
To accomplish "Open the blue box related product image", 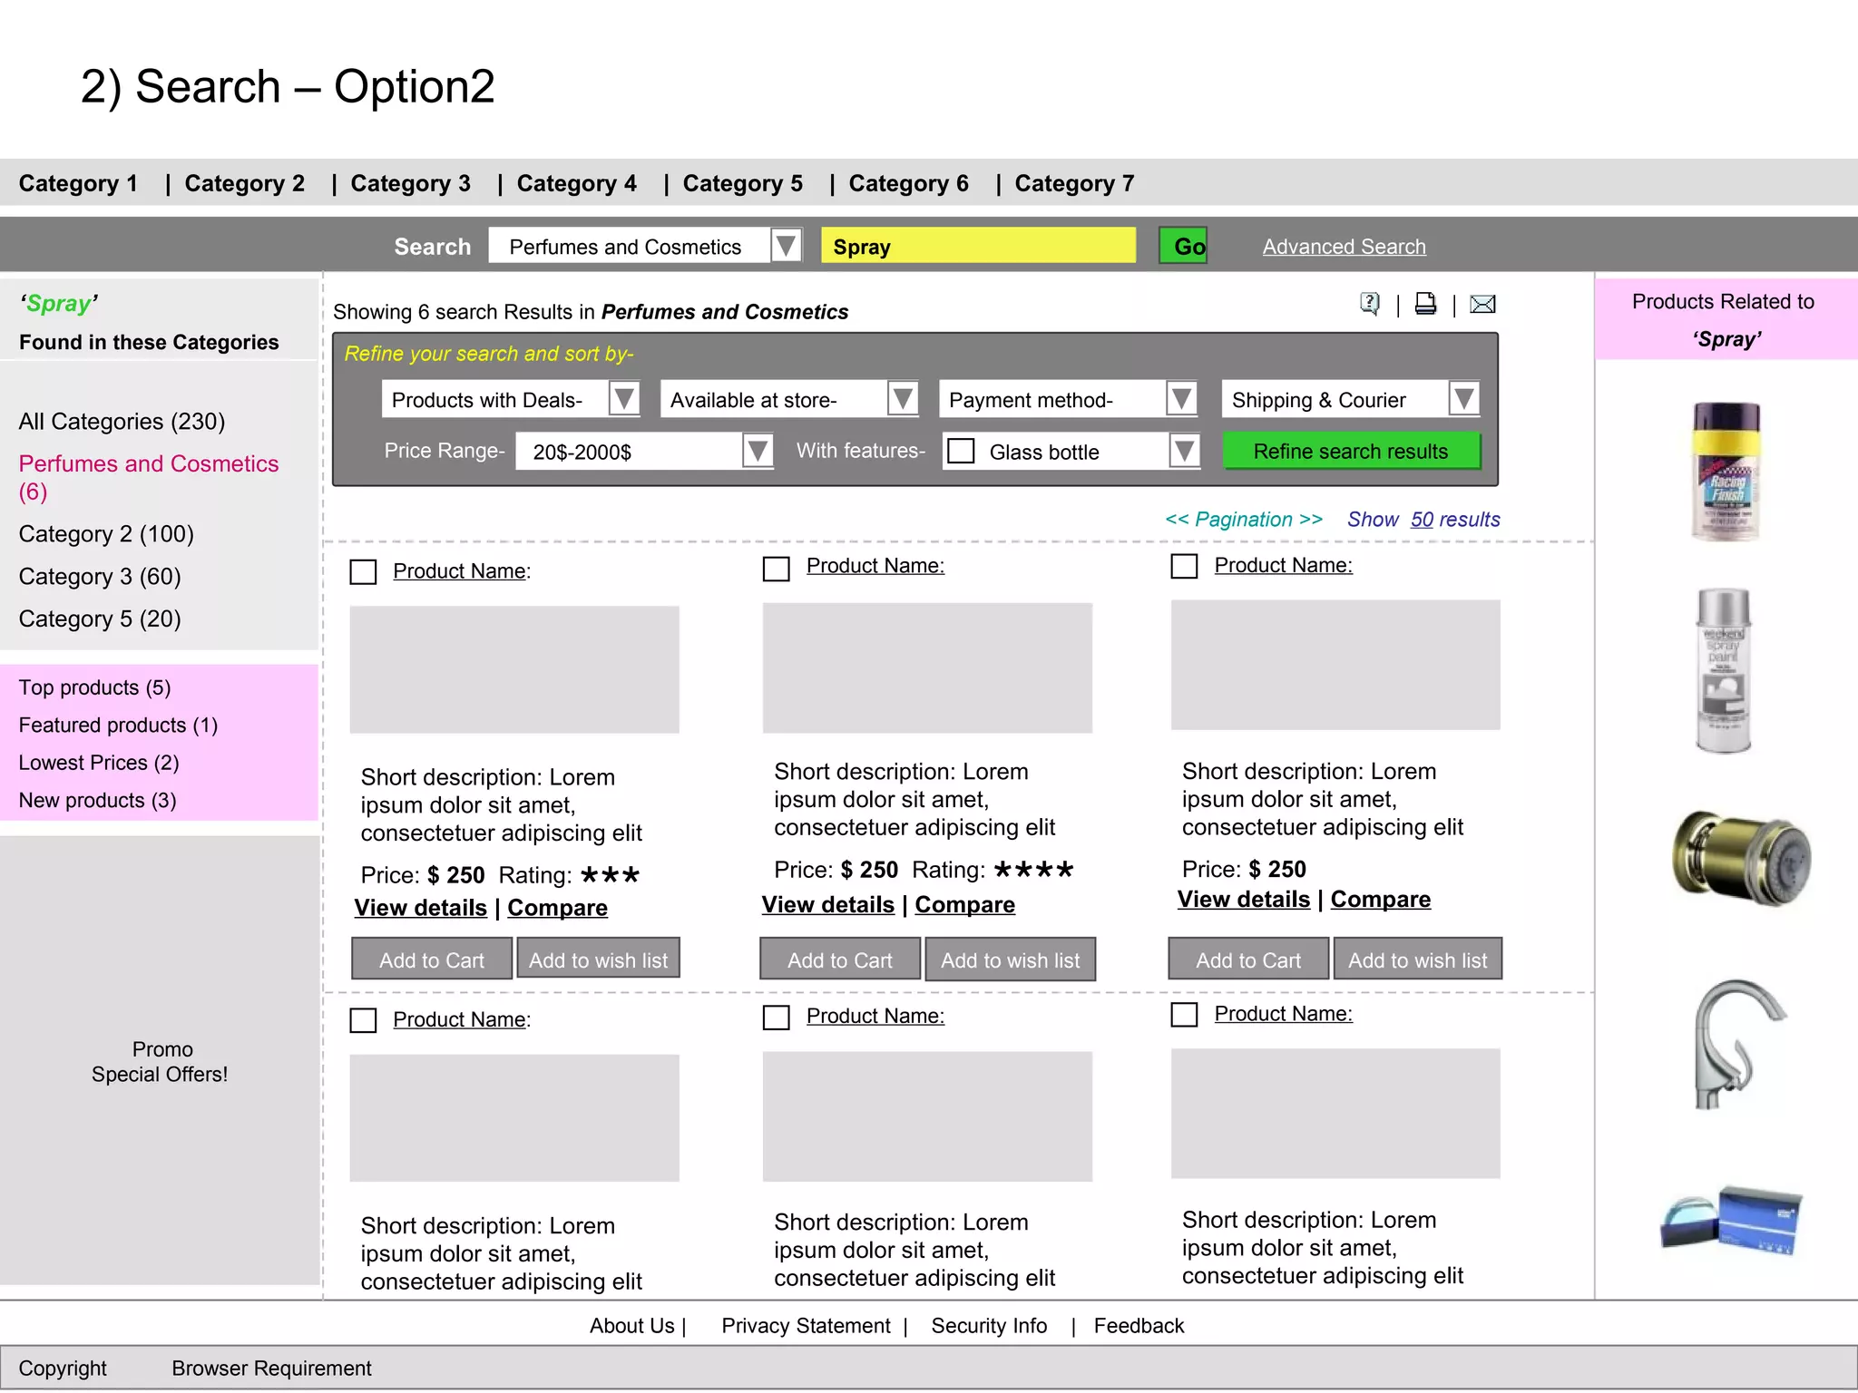I will pyautogui.click(x=1732, y=1221).
